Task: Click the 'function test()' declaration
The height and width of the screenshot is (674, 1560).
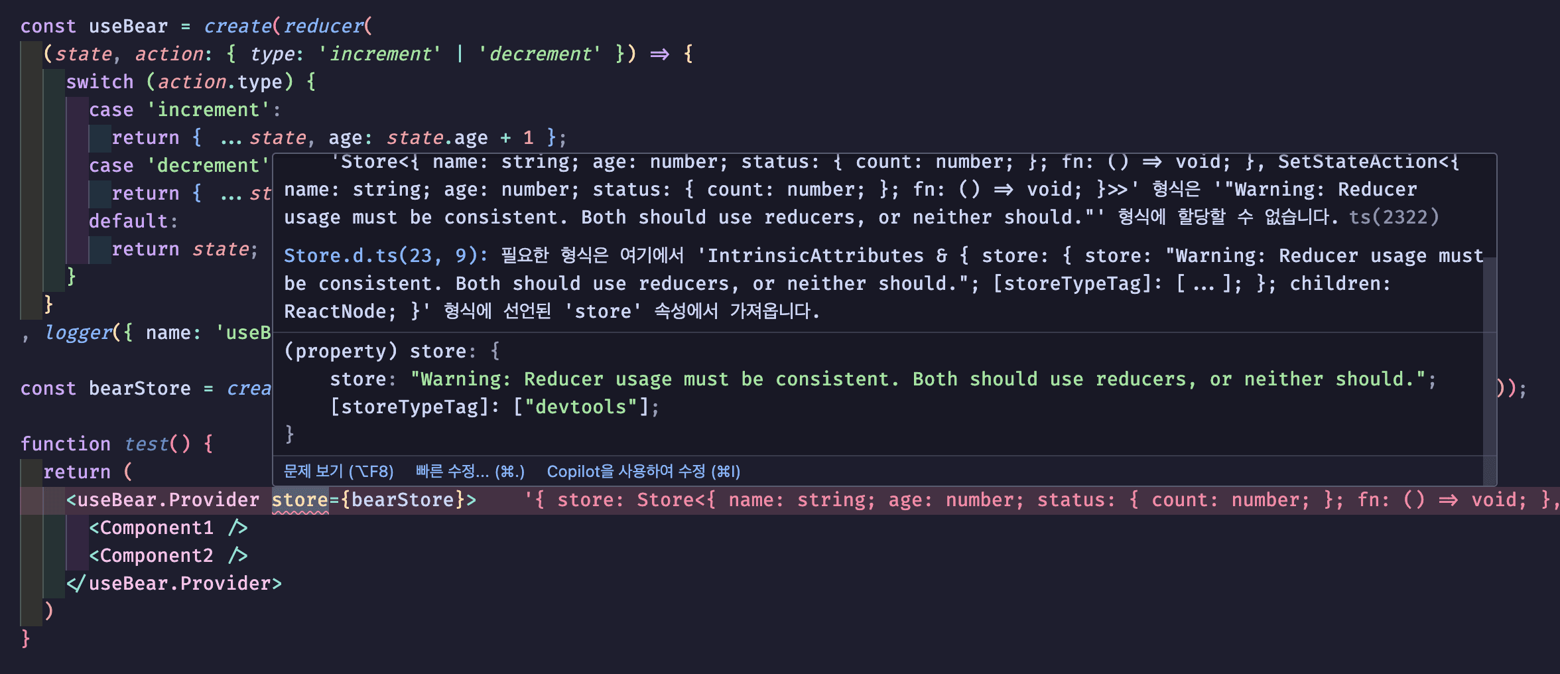Action: [116, 444]
